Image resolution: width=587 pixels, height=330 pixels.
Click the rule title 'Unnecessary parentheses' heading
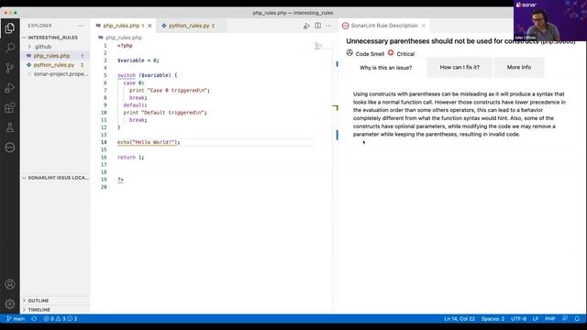tap(460, 41)
